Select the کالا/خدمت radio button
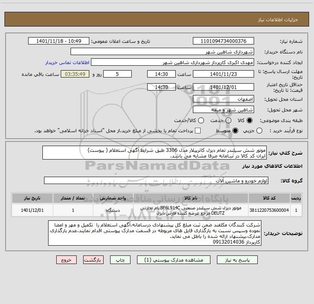 click(x=201, y=120)
